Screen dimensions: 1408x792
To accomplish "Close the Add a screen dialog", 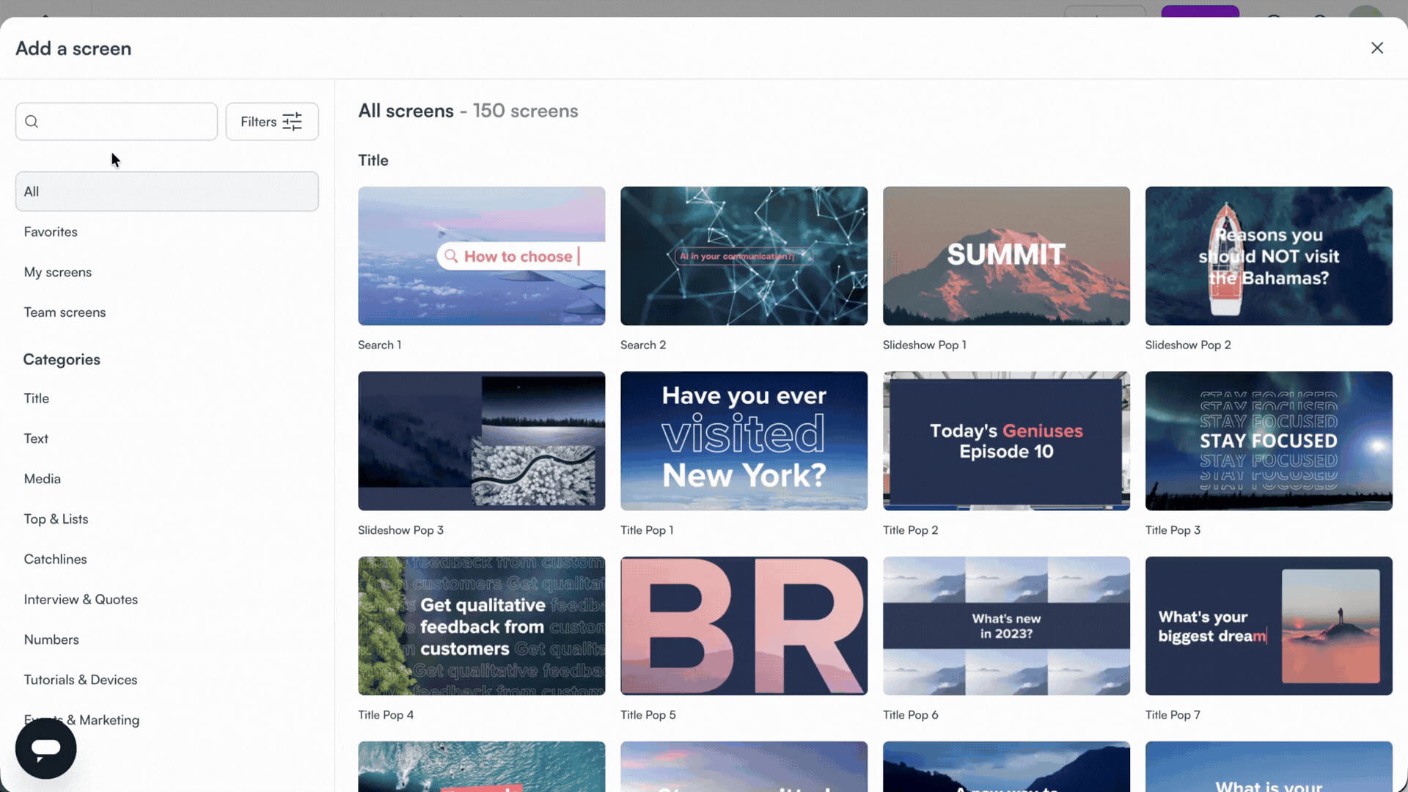I will click(x=1377, y=48).
